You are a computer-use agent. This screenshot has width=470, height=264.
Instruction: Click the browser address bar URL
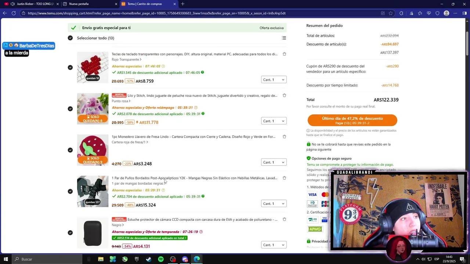pyautogui.click(x=156, y=13)
